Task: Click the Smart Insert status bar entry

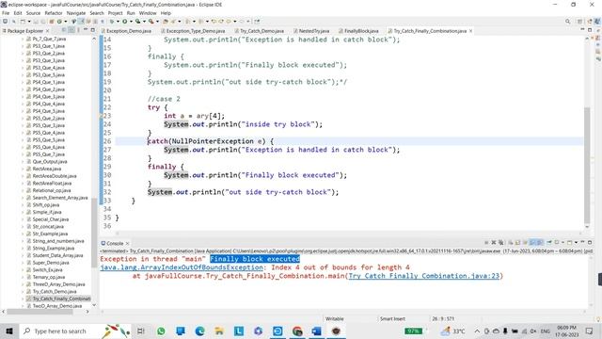Action: 392,319
